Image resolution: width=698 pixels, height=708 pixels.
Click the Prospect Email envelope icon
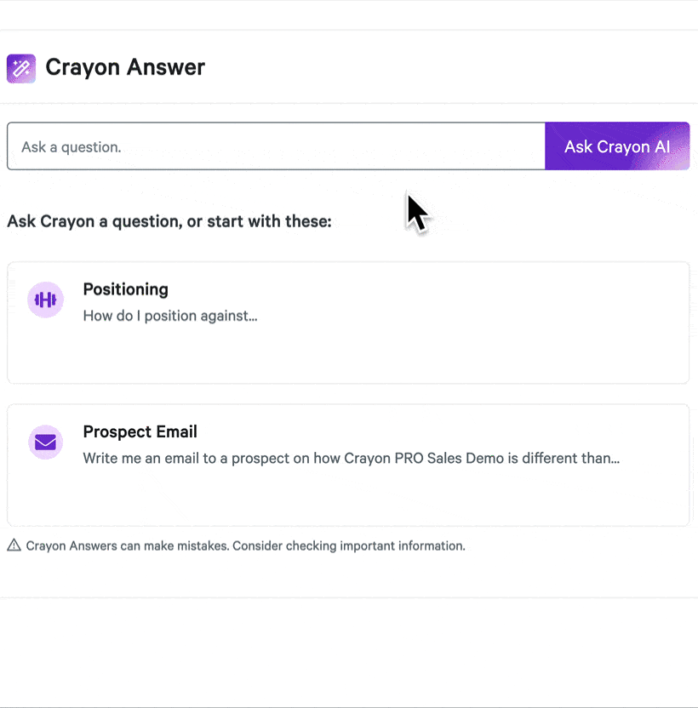46,442
